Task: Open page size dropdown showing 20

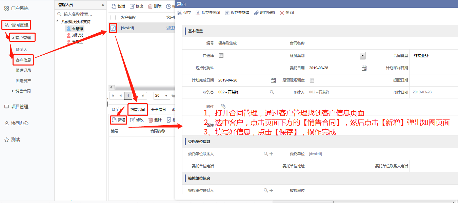Action: click(x=162, y=96)
